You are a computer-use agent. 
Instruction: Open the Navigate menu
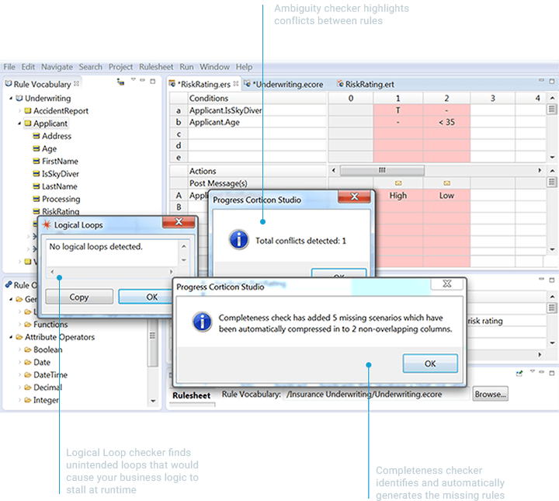click(57, 67)
